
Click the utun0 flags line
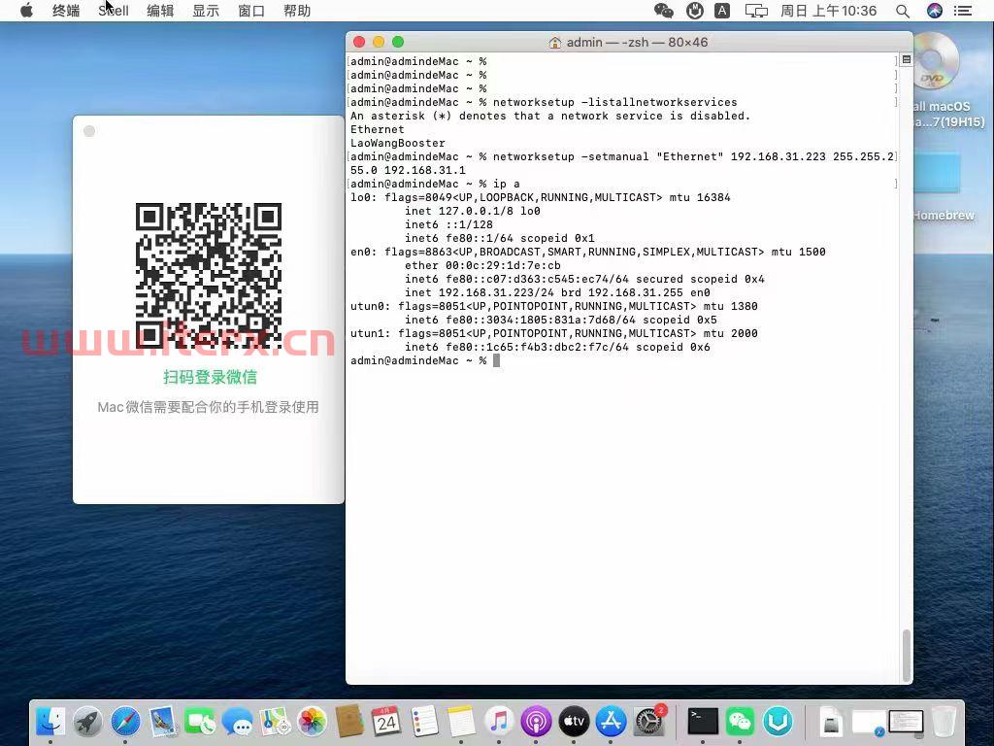[554, 306]
